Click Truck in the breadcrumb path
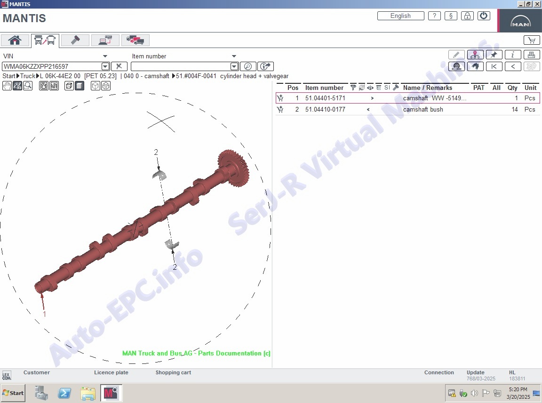 (28, 76)
